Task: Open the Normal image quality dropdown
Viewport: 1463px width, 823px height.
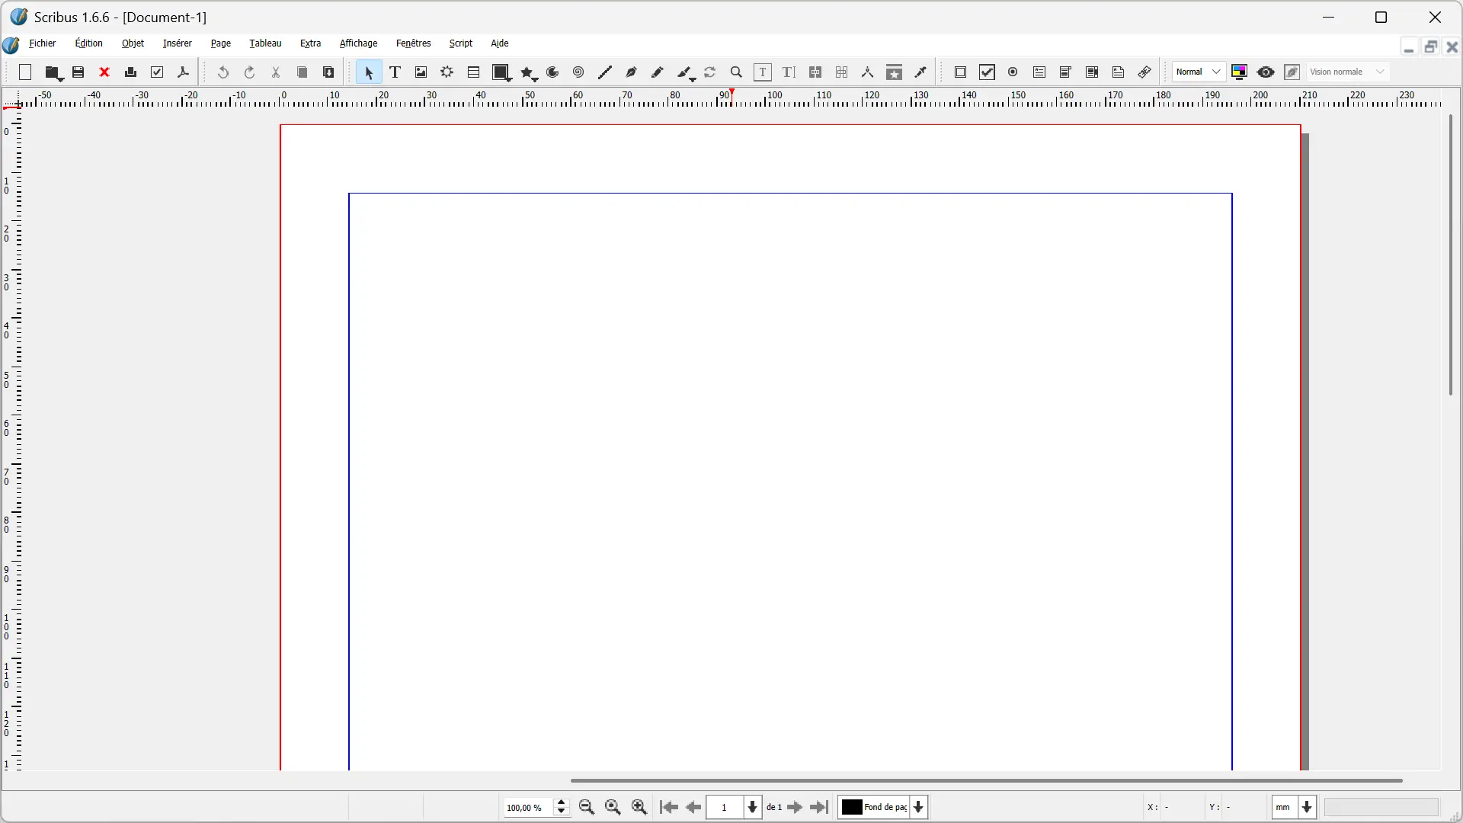Action: click(x=1199, y=72)
